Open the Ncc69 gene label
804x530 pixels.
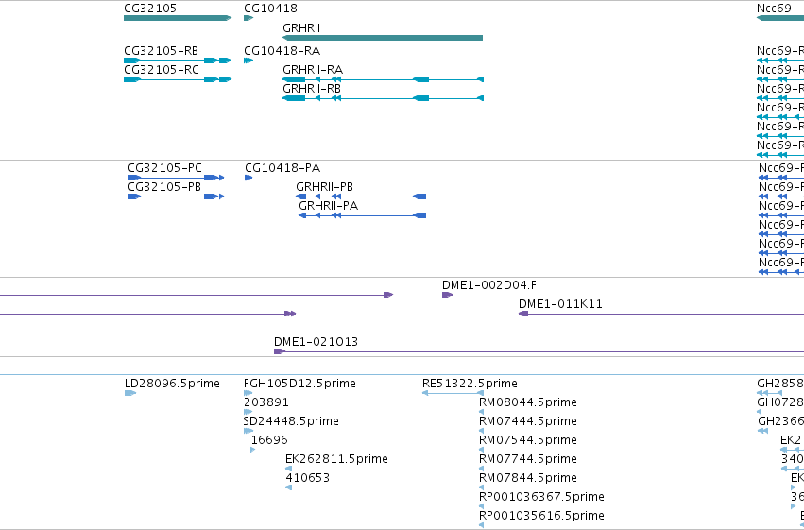tap(774, 9)
